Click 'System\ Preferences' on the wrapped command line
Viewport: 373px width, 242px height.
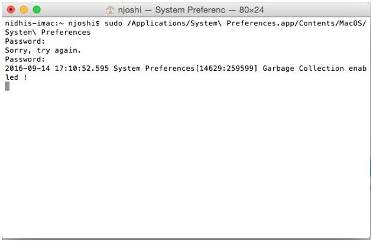click(47, 32)
